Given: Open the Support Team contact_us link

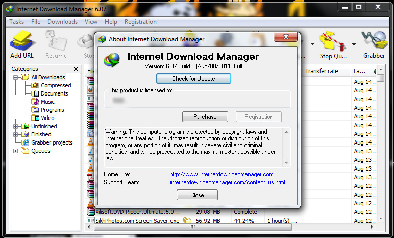Looking at the screenshot, I should pyautogui.click(x=228, y=182).
